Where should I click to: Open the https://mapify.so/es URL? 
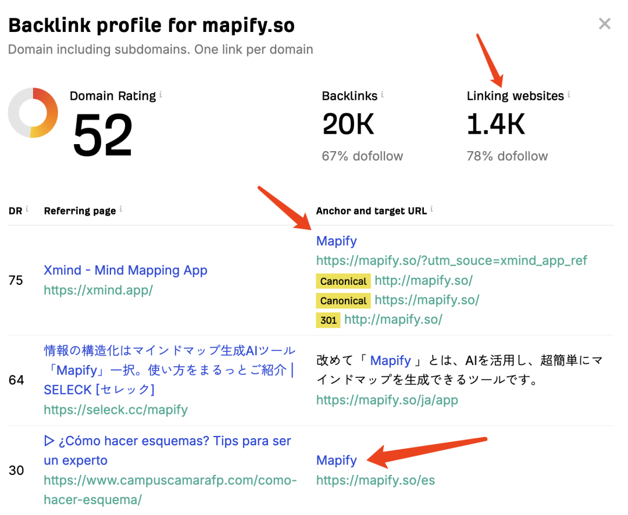pyautogui.click(x=376, y=480)
